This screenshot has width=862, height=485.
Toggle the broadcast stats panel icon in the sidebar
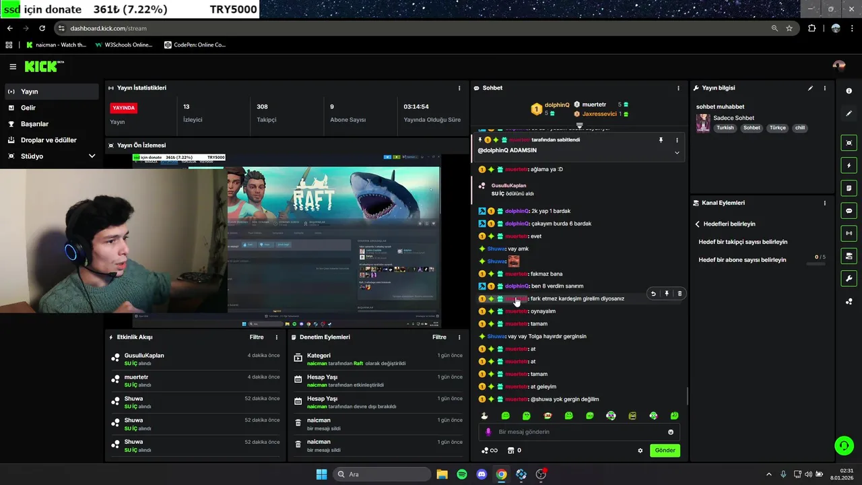pyautogui.click(x=849, y=233)
